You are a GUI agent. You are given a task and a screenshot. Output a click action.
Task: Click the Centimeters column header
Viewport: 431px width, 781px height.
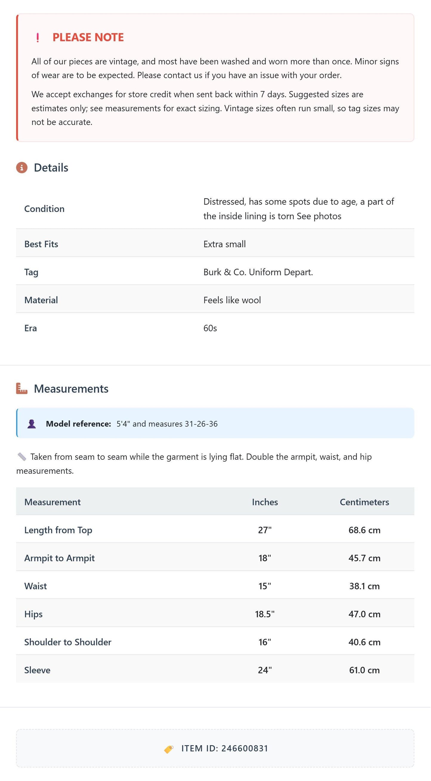click(365, 502)
